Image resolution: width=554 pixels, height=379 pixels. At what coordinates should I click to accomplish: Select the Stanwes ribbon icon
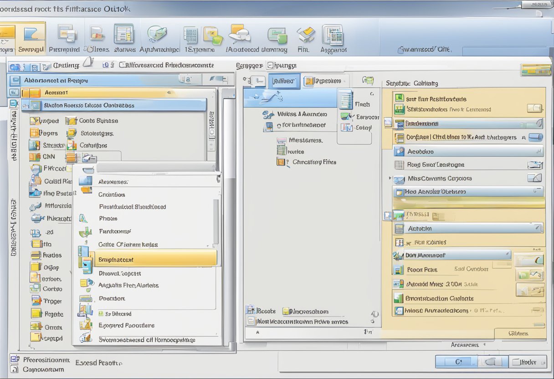click(x=123, y=35)
